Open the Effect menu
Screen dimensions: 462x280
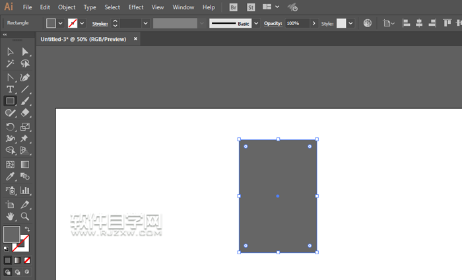[x=136, y=7]
